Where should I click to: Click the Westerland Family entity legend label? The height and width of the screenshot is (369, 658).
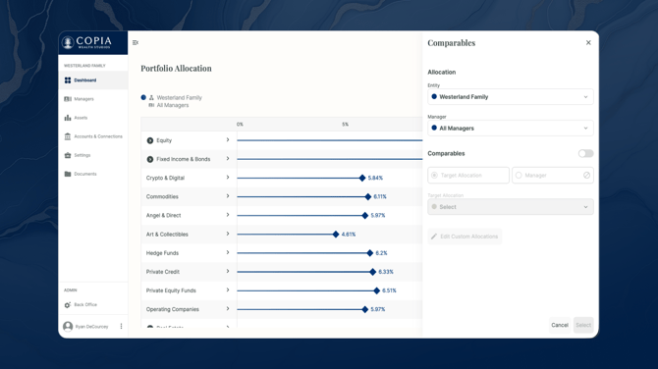point(179,98)
